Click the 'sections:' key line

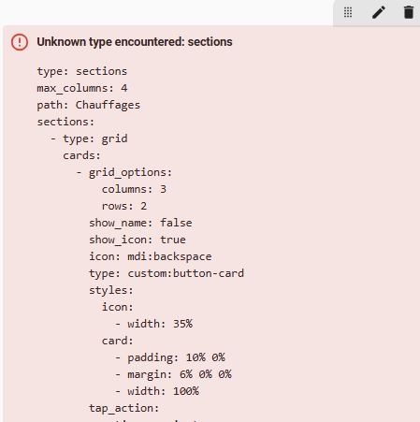[65, 122]
